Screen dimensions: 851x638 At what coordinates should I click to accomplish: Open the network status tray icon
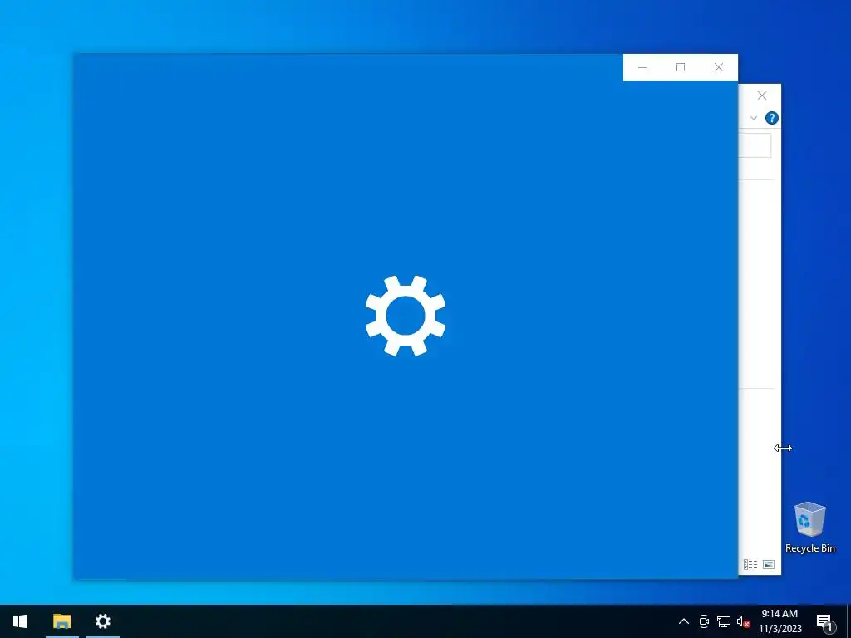724,621
